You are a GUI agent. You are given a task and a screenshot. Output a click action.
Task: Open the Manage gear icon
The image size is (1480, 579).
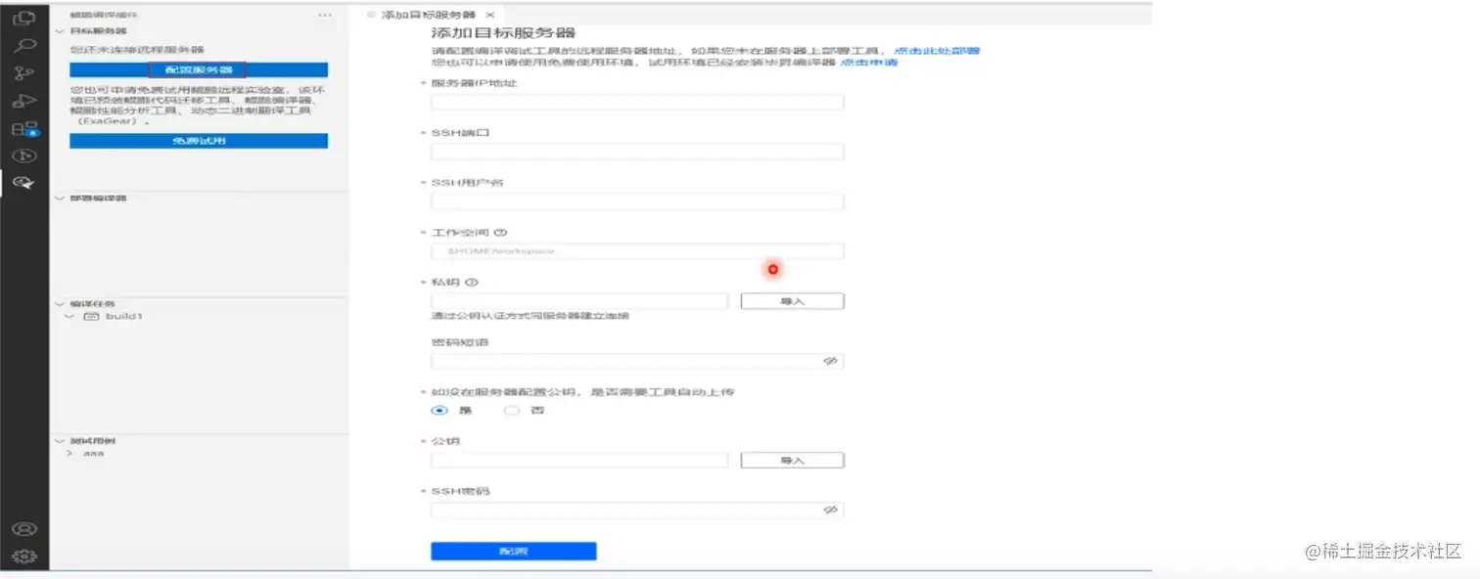(x=23, y=557)
